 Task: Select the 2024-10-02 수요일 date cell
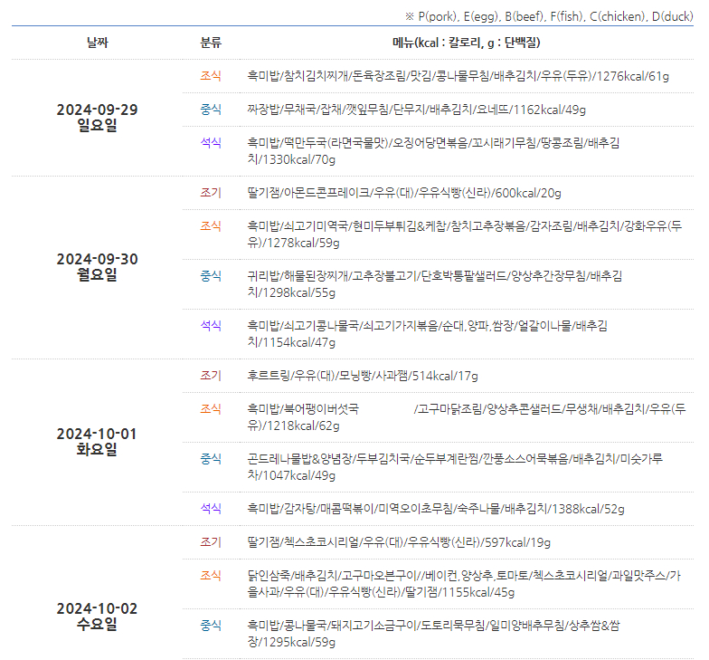tap(96, 616)
